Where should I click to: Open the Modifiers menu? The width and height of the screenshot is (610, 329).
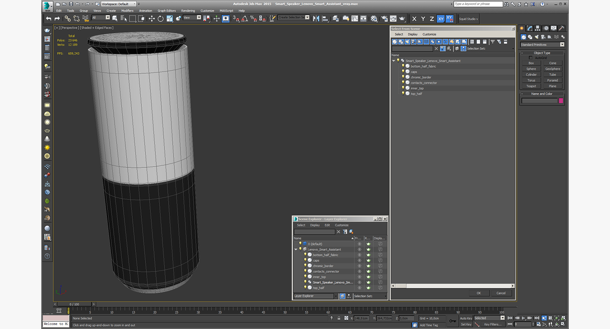(x=127, y=11)
